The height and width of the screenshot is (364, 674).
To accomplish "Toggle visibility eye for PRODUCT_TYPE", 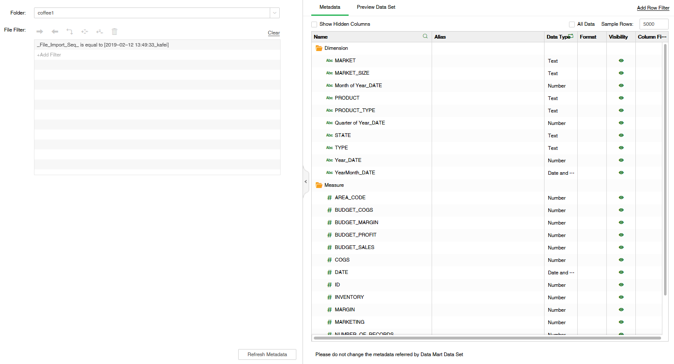I will coord(621,110).
